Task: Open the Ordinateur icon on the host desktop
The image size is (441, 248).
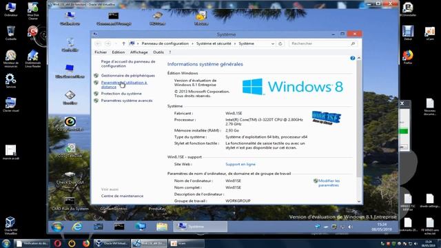Action: click(11, 9)
